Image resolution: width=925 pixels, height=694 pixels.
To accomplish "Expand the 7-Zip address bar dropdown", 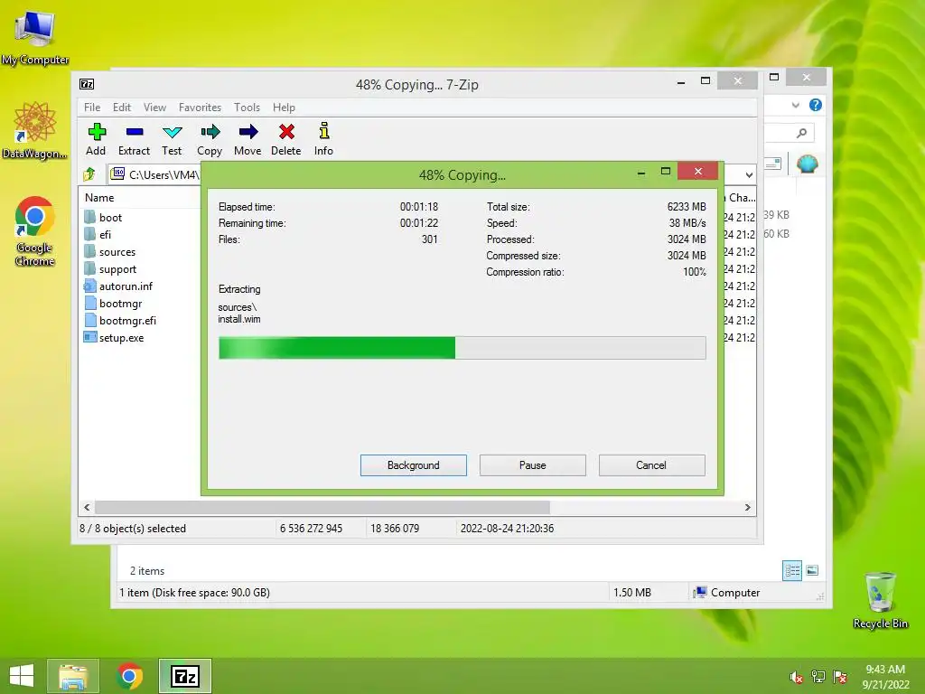I will (749, 174).
